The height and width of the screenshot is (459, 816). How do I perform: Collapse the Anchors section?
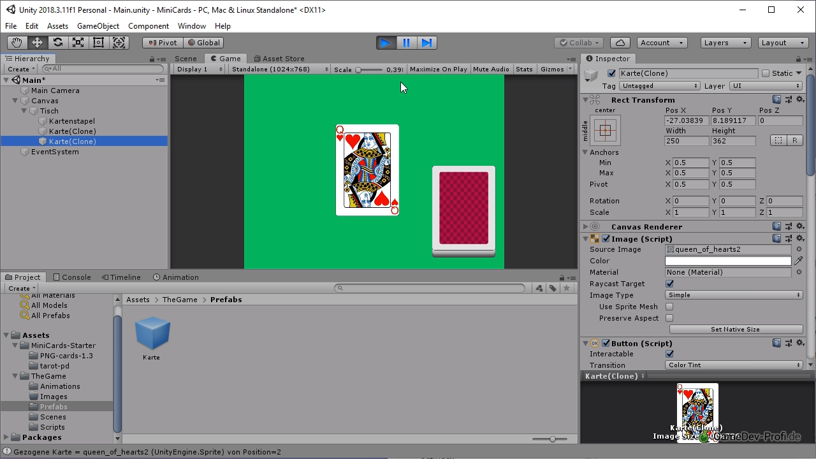point(585,152)
